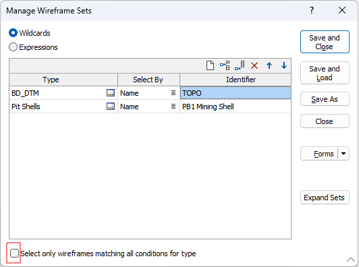Click the help question mark icon

click(x=312, y=10)
